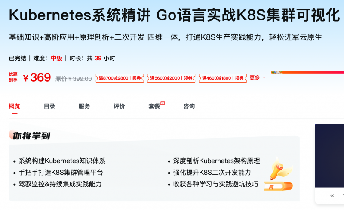Click bullet 收获各种学习与实践避坑技巧
Viewport: 344px width, 210px height.
point(216,184)
